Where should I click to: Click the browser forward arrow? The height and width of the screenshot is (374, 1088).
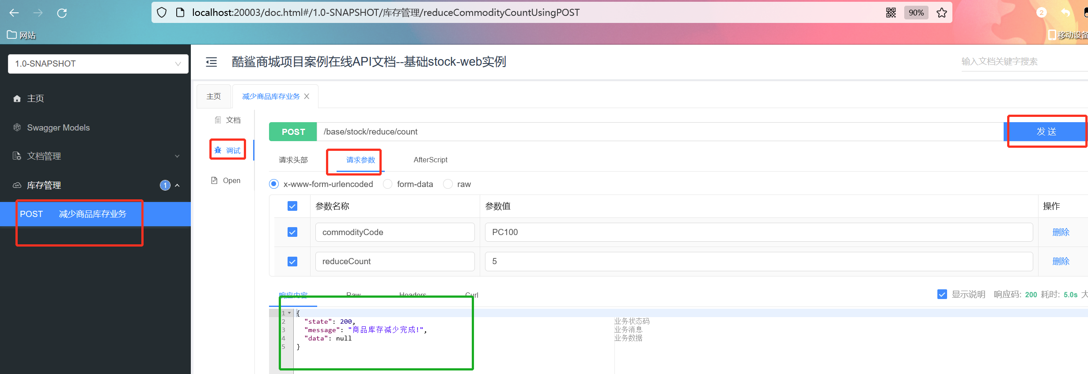pos(38,13)
